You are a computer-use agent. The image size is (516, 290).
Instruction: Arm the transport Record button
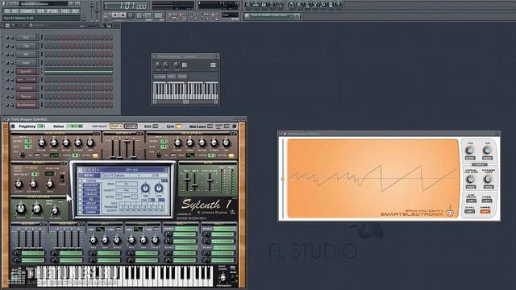(x=131, y=15)
